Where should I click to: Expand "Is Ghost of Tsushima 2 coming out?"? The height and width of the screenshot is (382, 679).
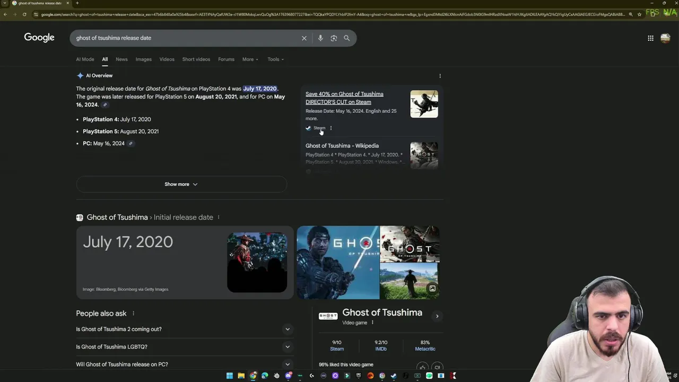184,329
